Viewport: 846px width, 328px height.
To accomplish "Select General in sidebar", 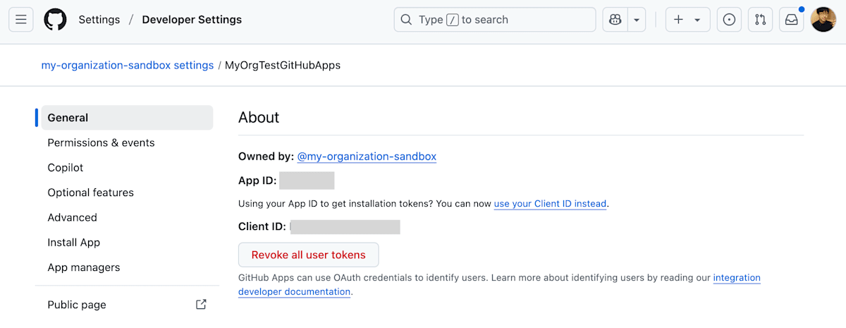I will tap(127, 118).
